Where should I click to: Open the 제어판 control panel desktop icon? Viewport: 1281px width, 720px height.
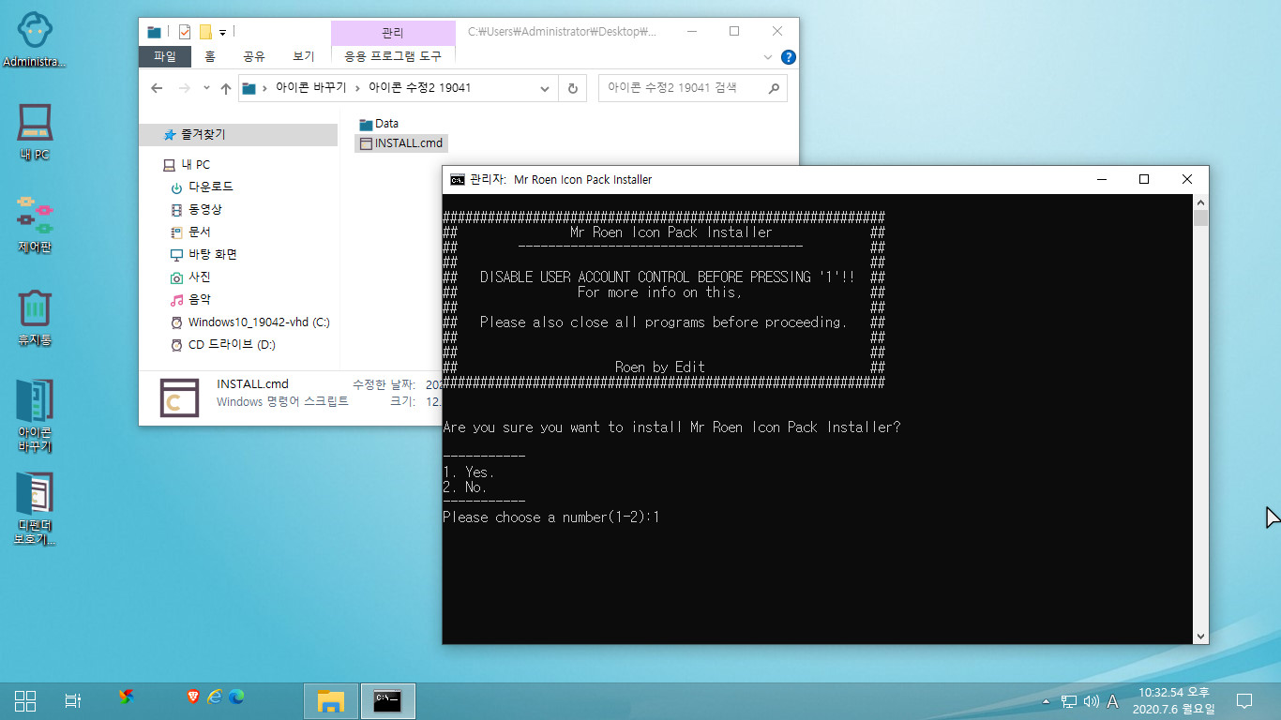(35, 223)
